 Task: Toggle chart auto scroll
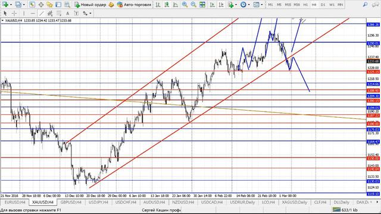(x=212, y=4)
